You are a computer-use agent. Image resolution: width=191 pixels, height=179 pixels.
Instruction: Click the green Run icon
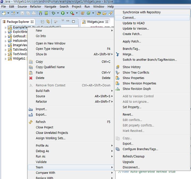click(x=63, y=13)
